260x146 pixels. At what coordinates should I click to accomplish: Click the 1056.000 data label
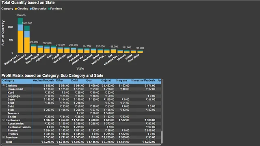27,24
